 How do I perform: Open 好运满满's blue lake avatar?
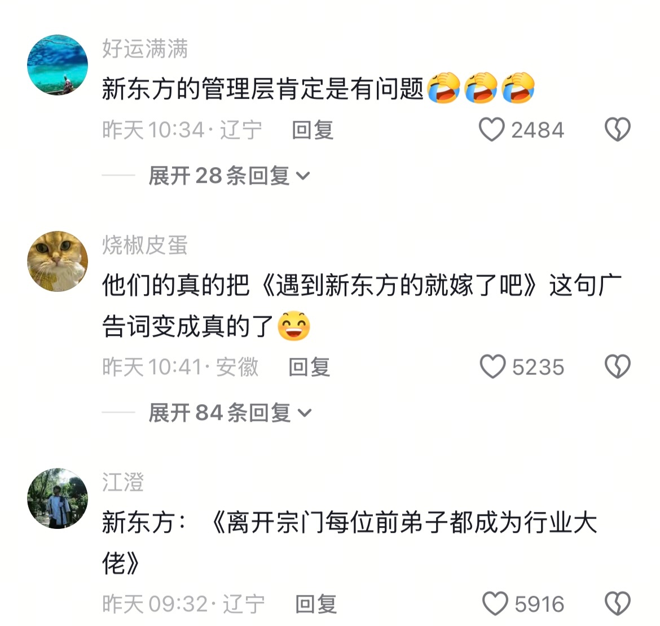[x=58, y=65]
